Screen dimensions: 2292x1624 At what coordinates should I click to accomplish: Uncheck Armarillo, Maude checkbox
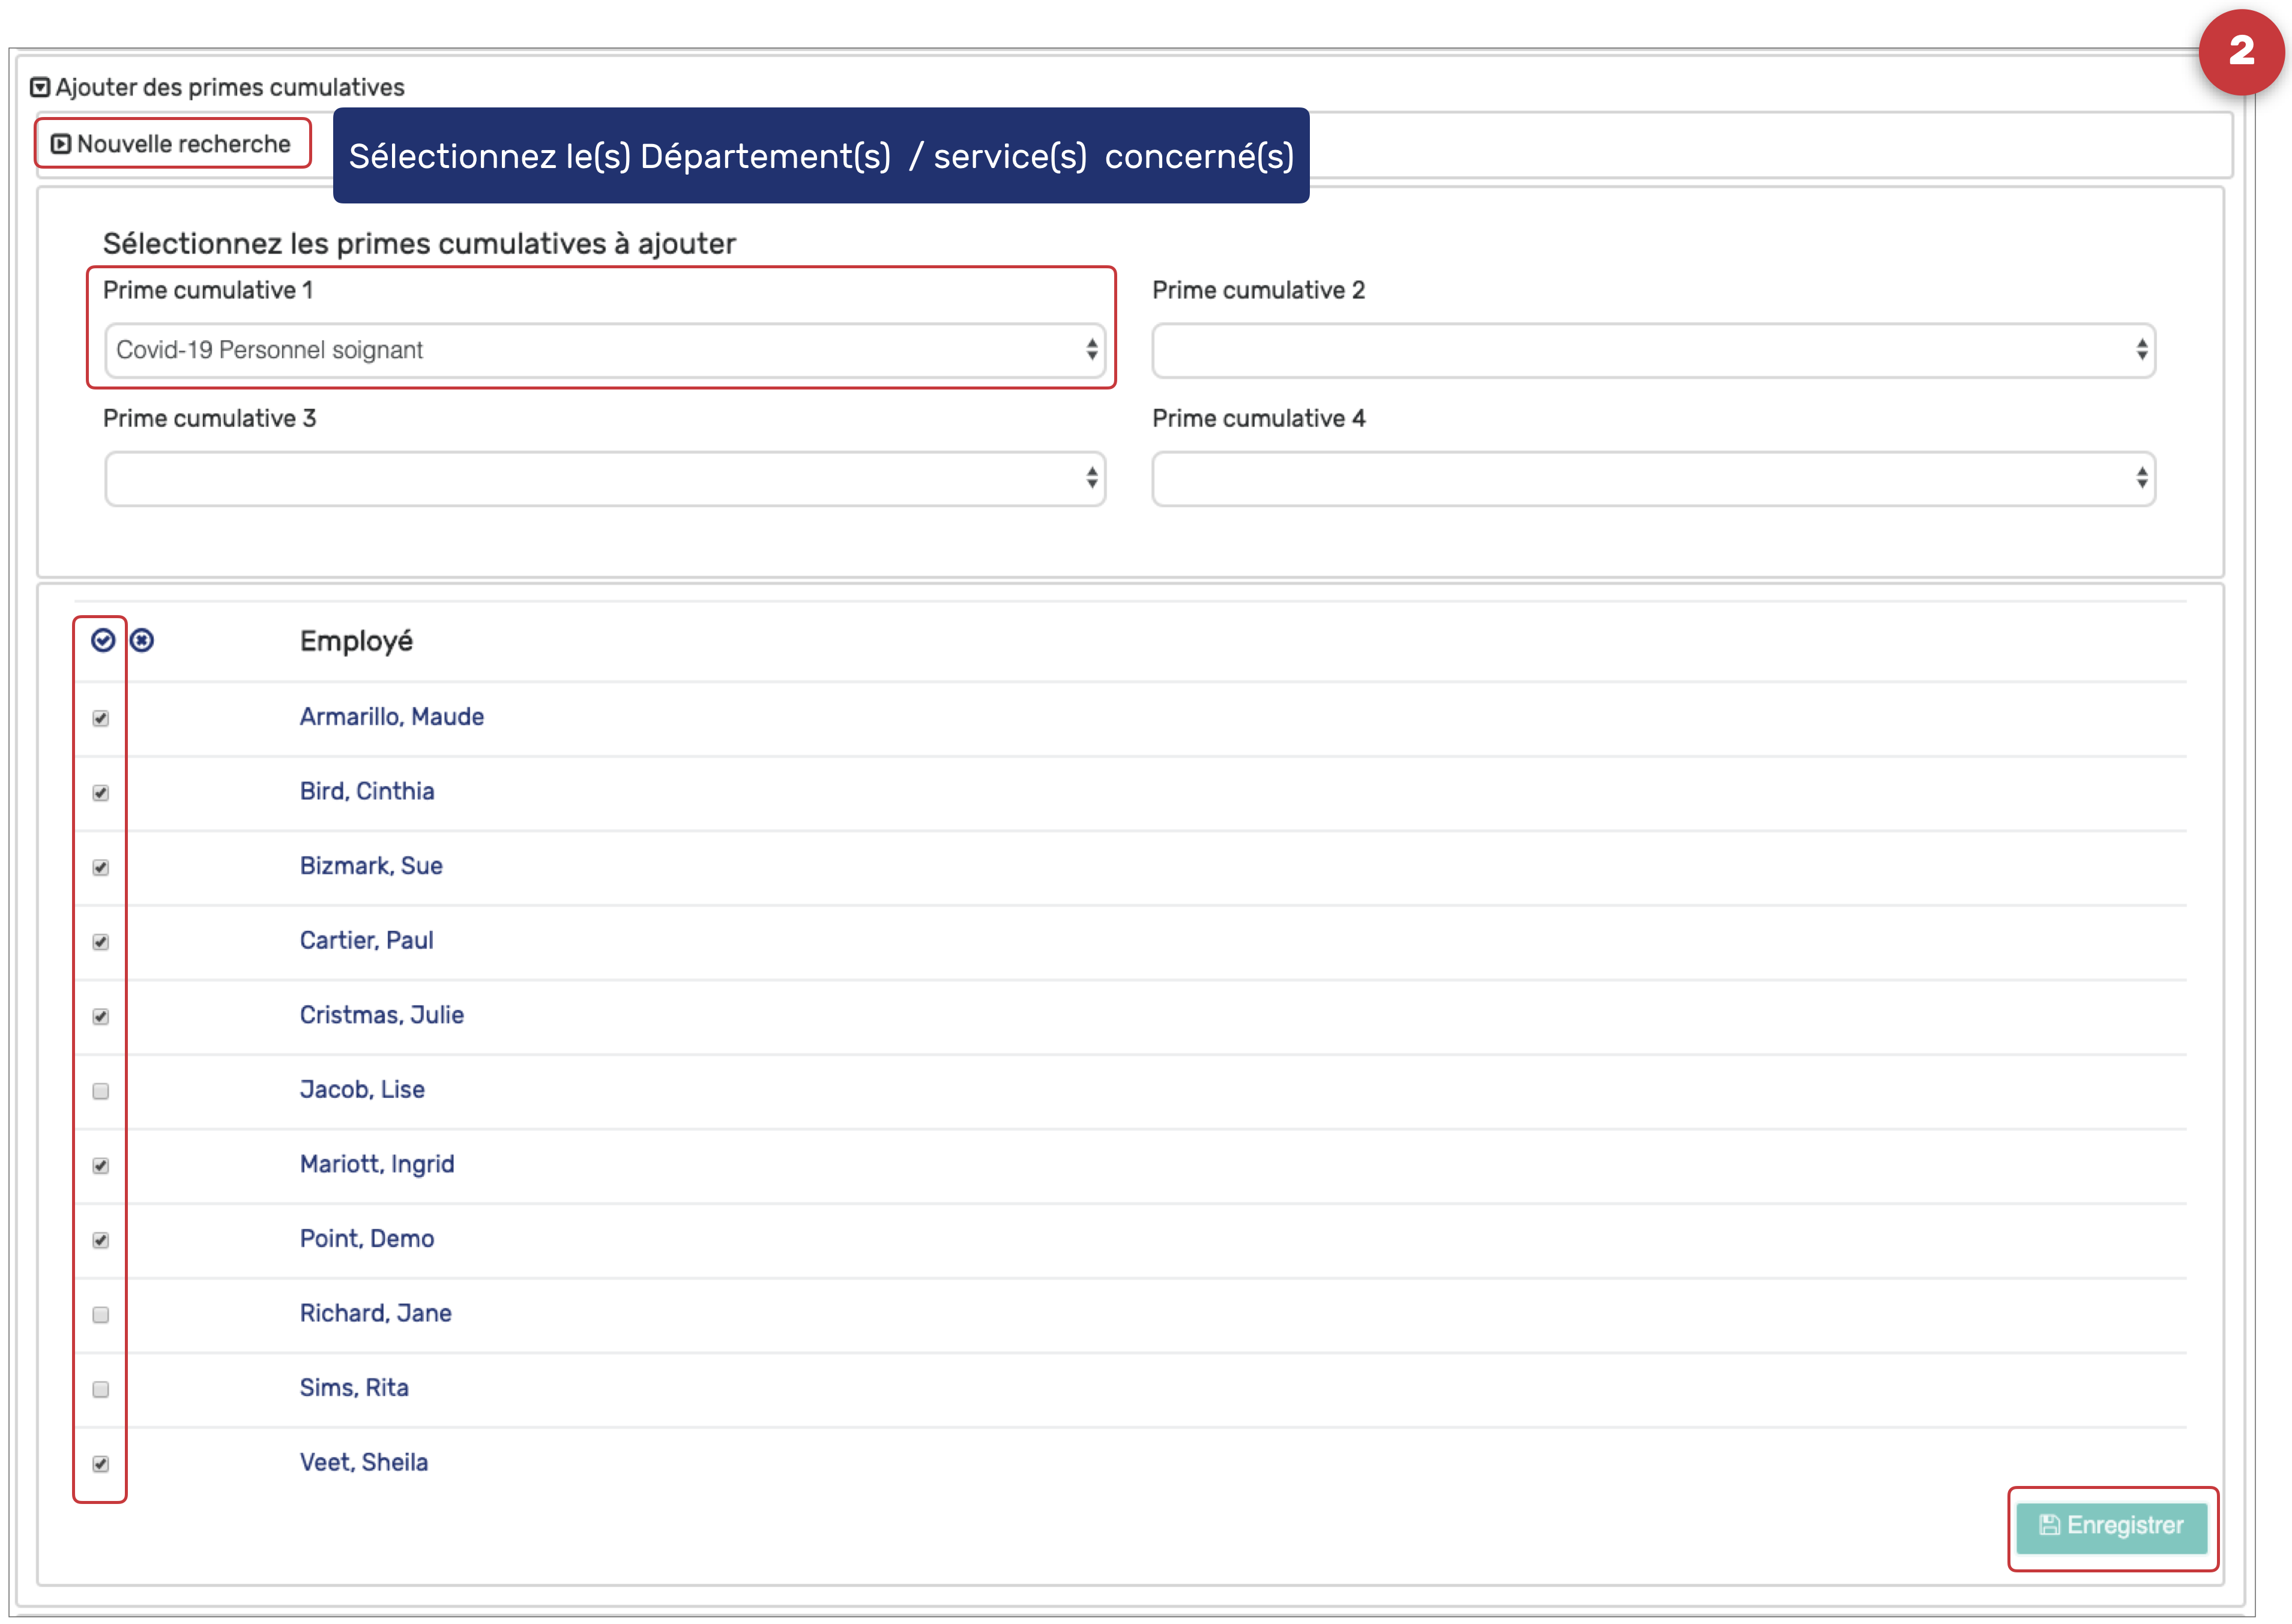click(x=101, y=718)
